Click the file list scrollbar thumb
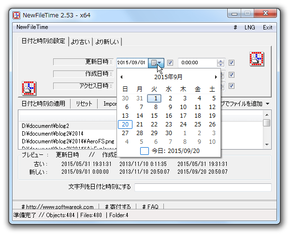This screenshot has width=291, height=235. (x=267, y=123)
